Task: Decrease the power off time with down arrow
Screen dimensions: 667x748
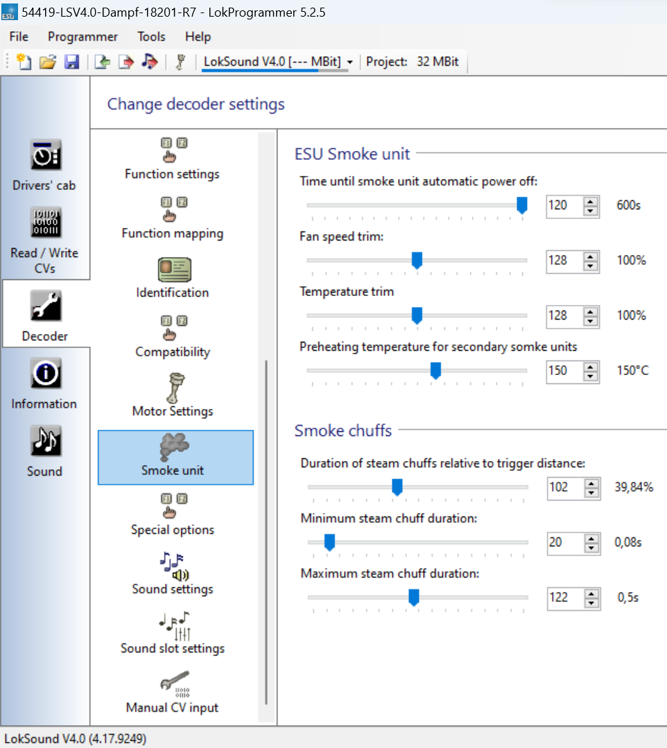Action: click(x=591, y=211)
